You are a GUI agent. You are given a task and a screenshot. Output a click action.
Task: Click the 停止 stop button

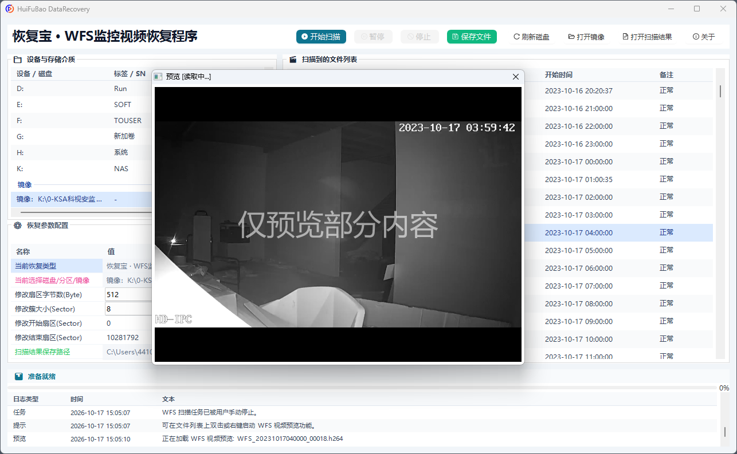tap(420, 37)
